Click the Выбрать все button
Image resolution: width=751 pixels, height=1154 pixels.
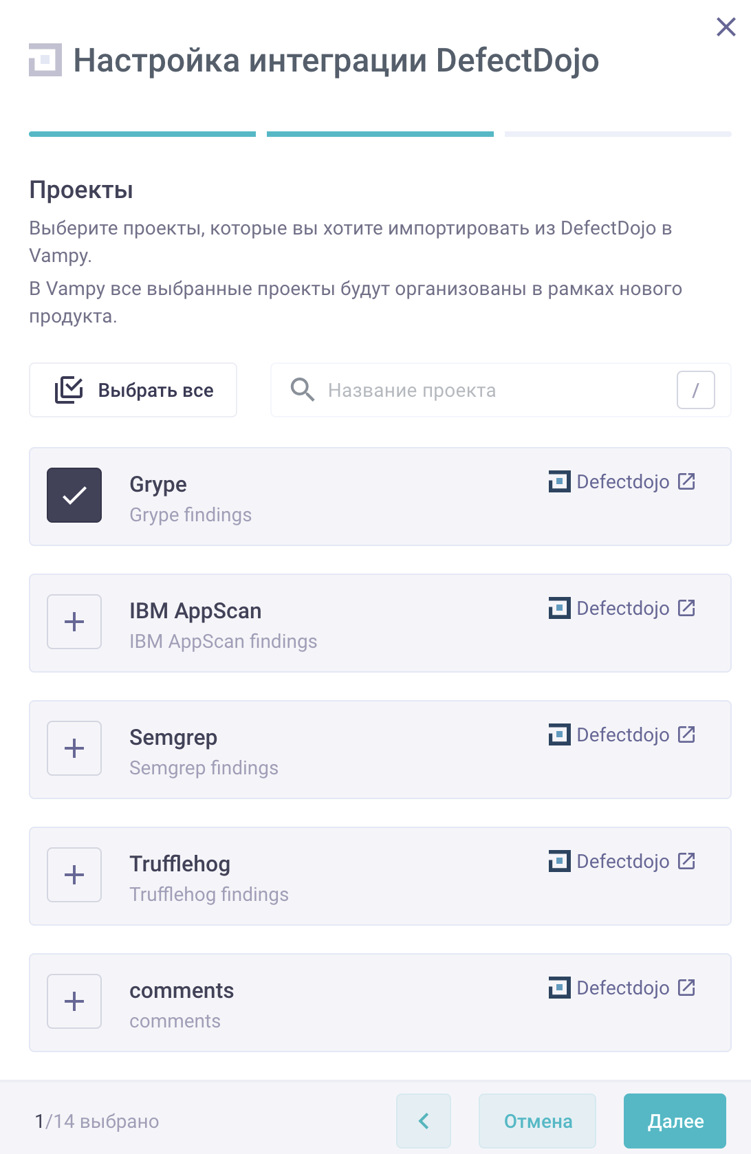pos(133,390)
